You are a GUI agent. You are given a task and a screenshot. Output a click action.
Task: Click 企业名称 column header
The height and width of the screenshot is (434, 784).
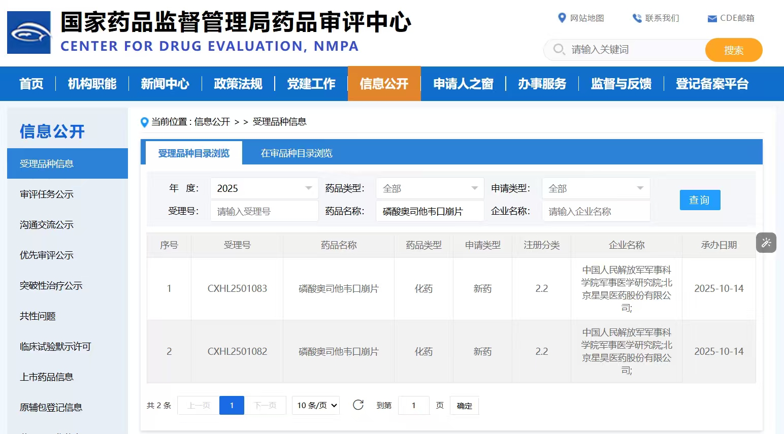point(627,245)
